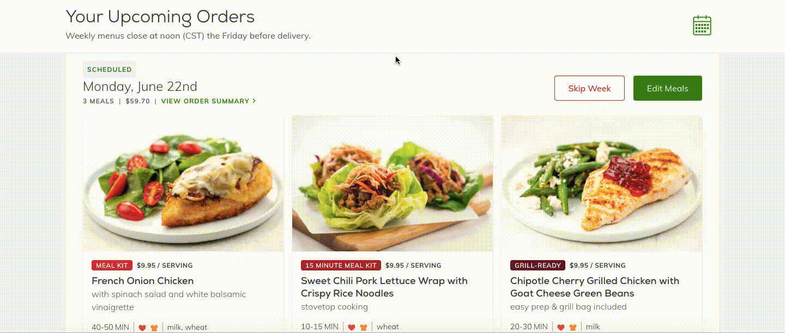
Task: Expand View Order Summary chevron arrow
Action: click(254, 101)
